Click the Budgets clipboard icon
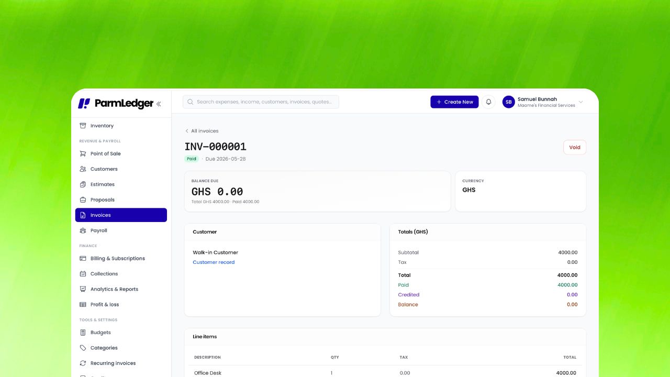The image size is (670, 377). [83, 332]
